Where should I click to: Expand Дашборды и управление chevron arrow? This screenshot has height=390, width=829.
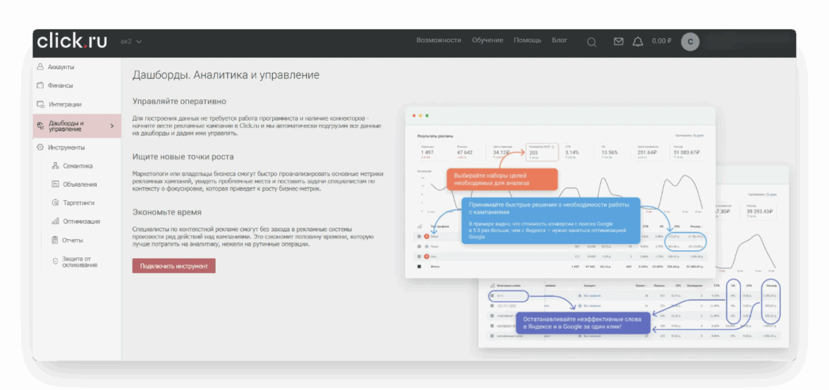point(111,126)
